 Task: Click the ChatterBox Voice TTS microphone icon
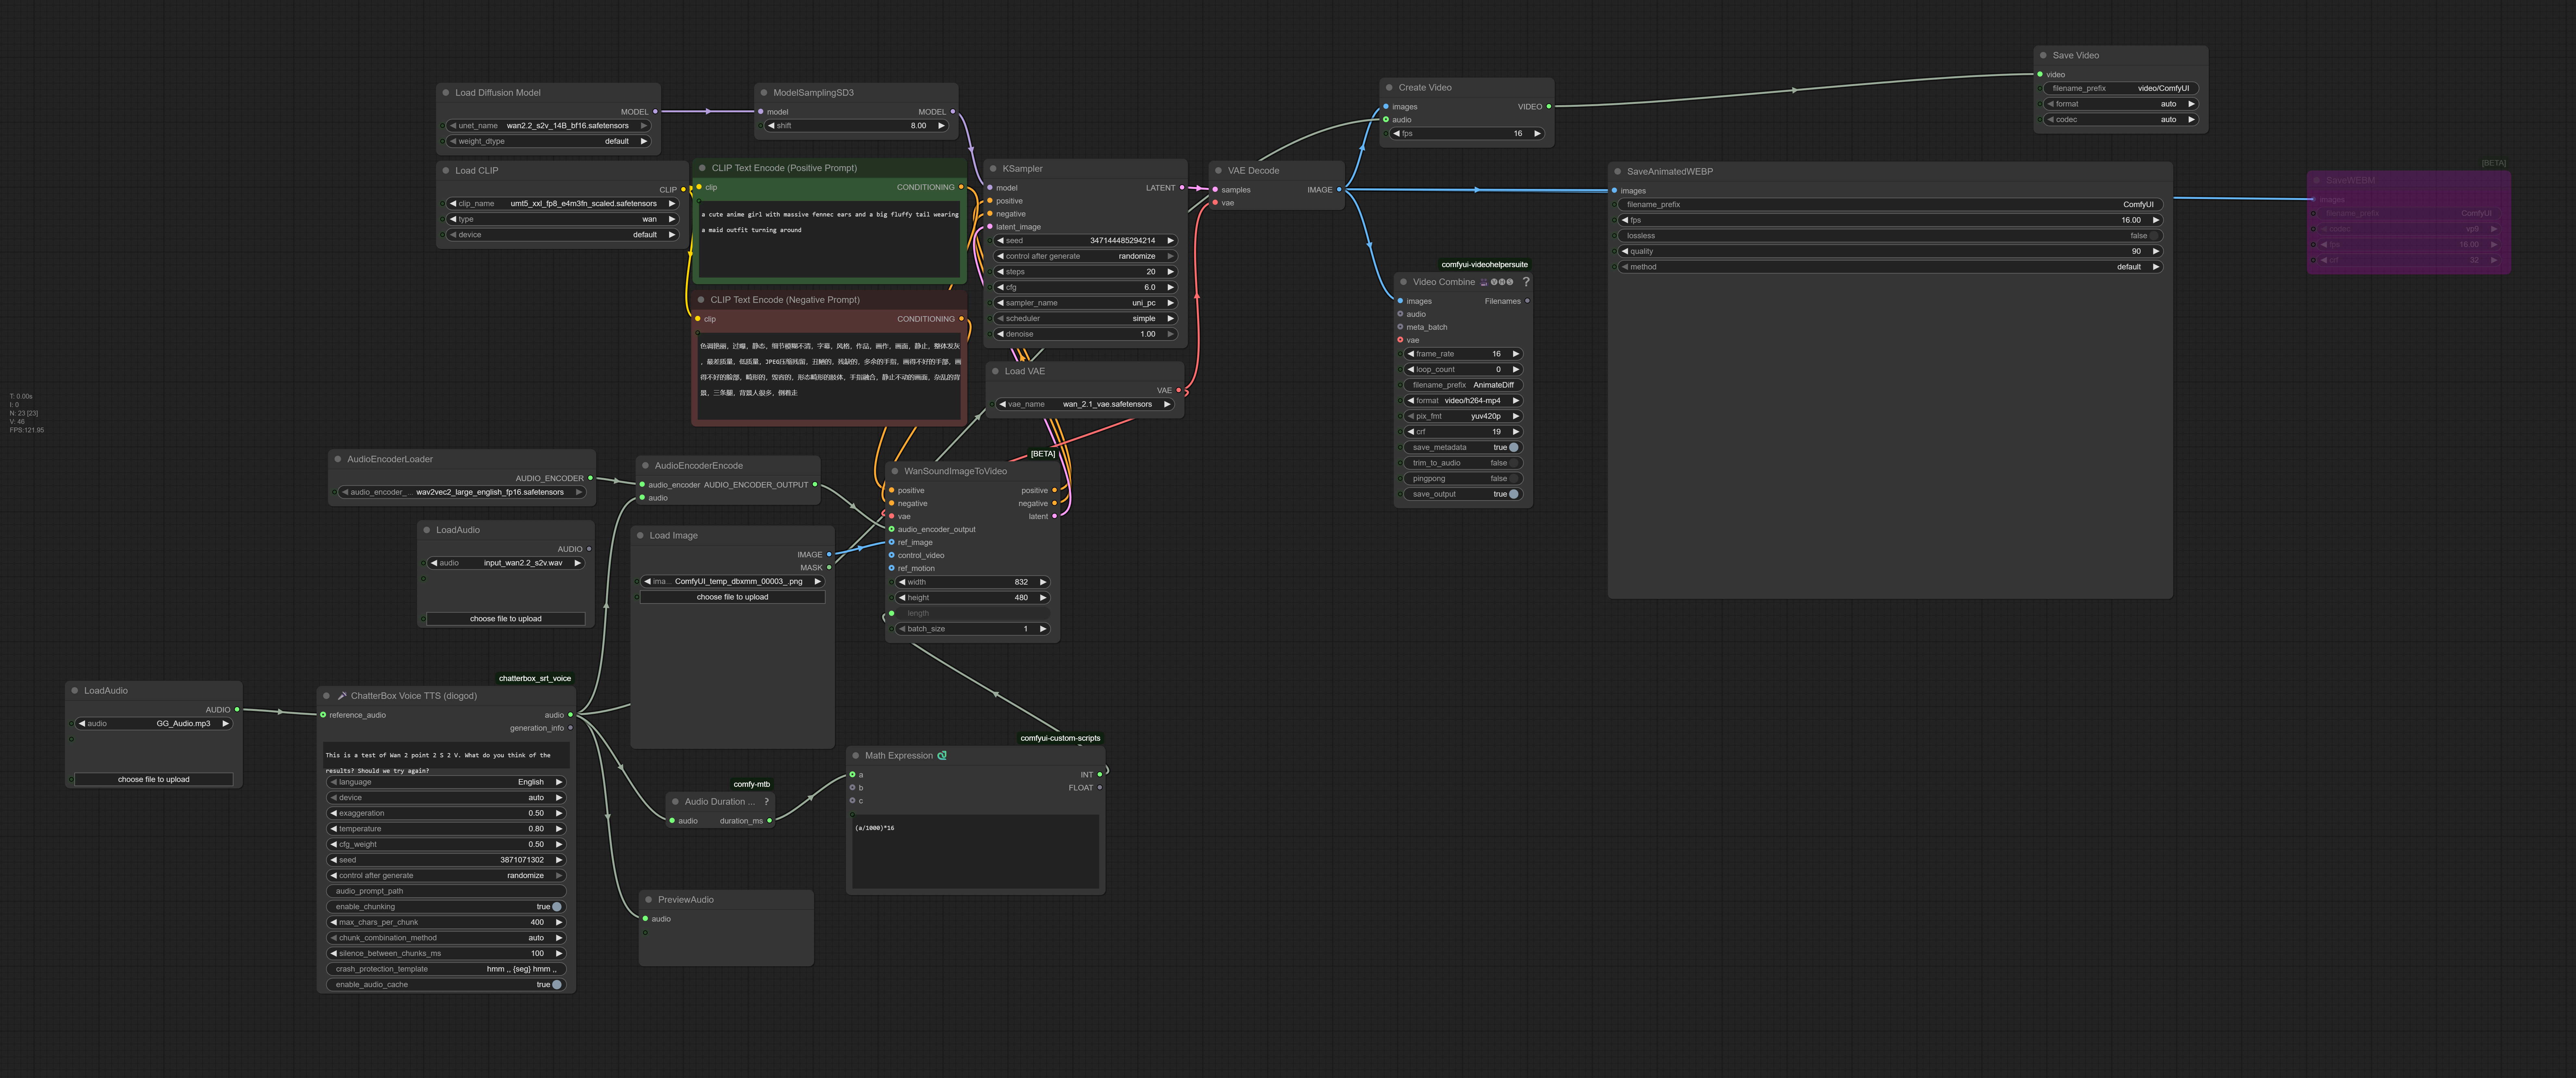(342, 696)
